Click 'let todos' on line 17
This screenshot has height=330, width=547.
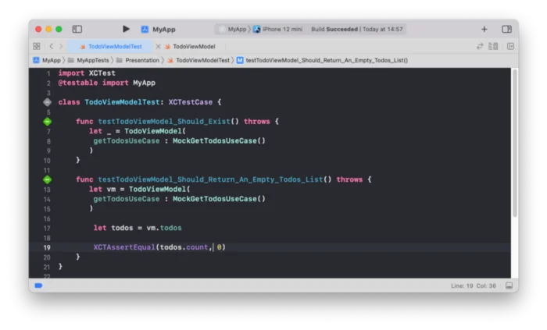point(113,228)
